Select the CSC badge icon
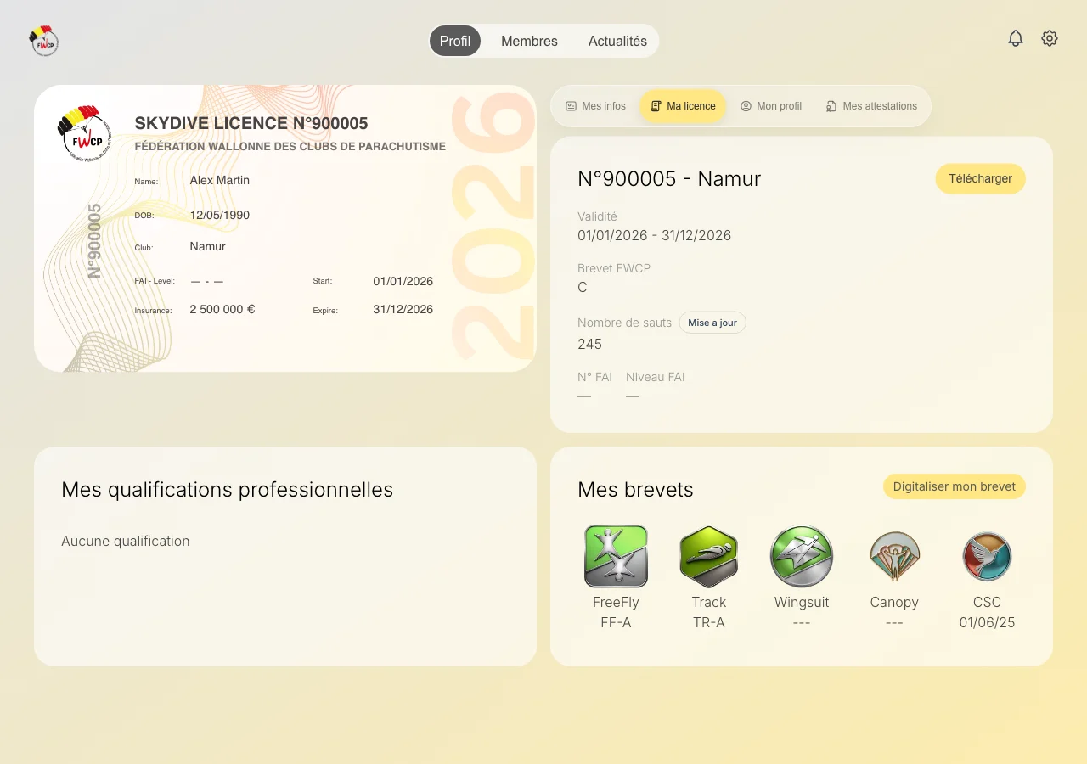The width and height of the screenshot is (1087, 764). click(x=987, y=557)
